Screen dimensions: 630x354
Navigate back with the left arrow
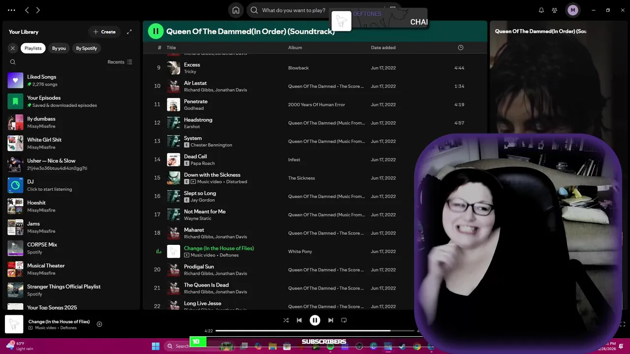(x=27, y=10)
